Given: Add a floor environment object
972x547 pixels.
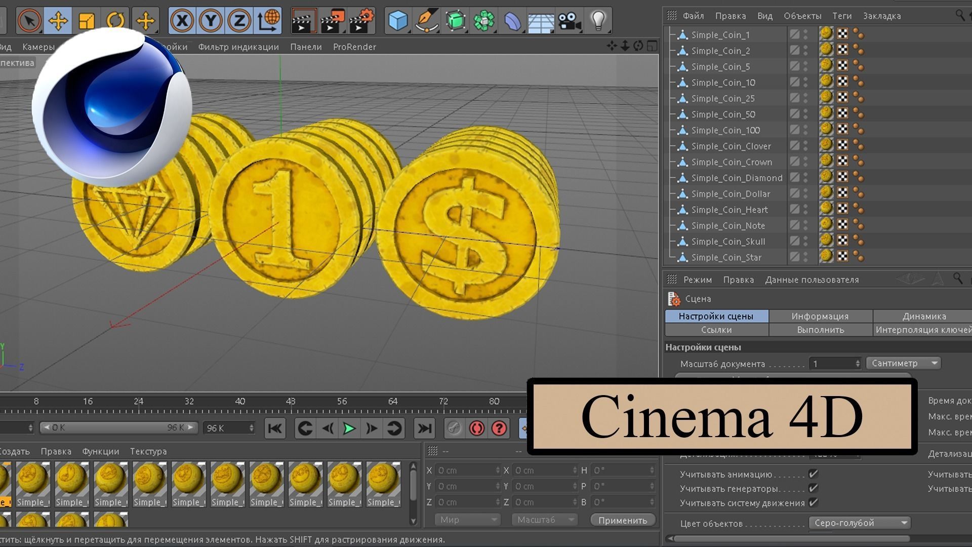Looking at the screenshot, I should [541, 22].
